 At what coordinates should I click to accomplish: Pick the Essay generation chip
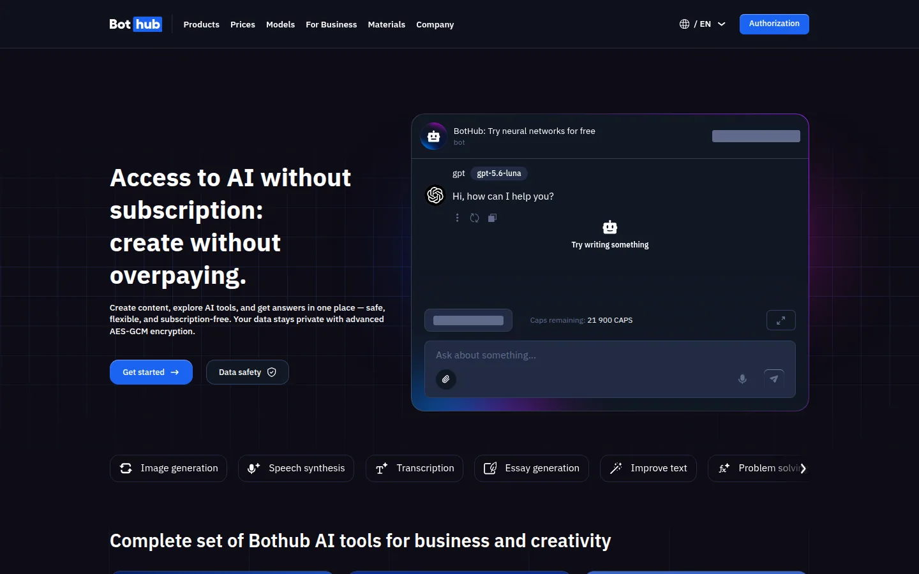click(532, 468)
